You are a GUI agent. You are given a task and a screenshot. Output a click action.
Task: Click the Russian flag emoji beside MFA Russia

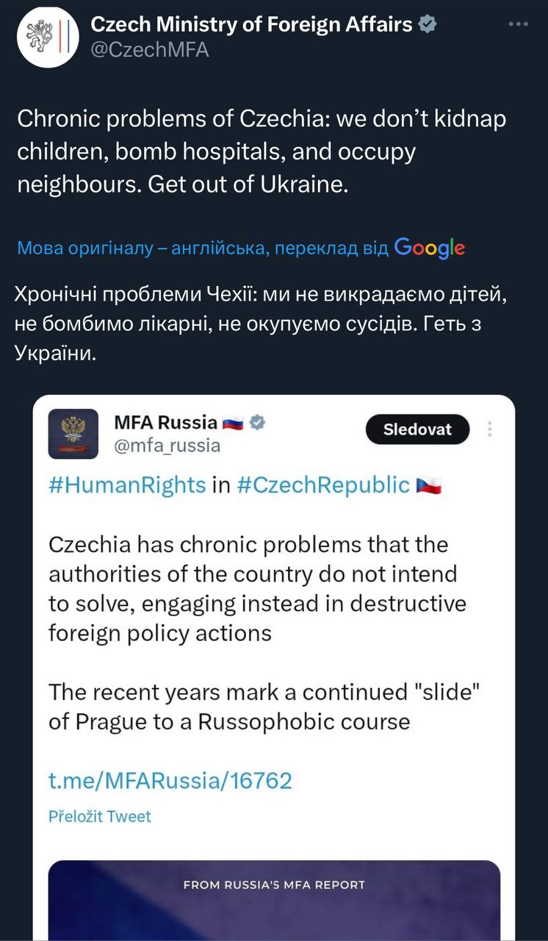pos(233,423)
